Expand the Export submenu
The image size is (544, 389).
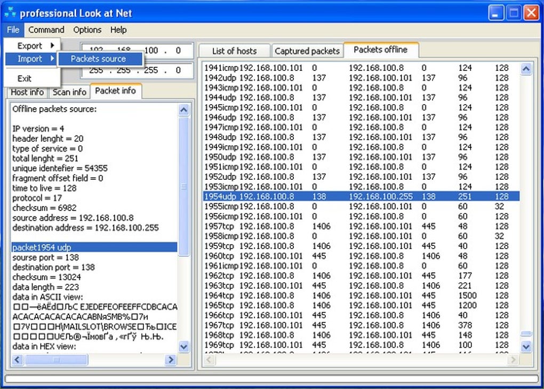click(x=30, y=46)
